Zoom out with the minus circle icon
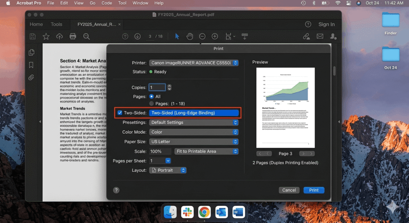 tap(202, 36)
